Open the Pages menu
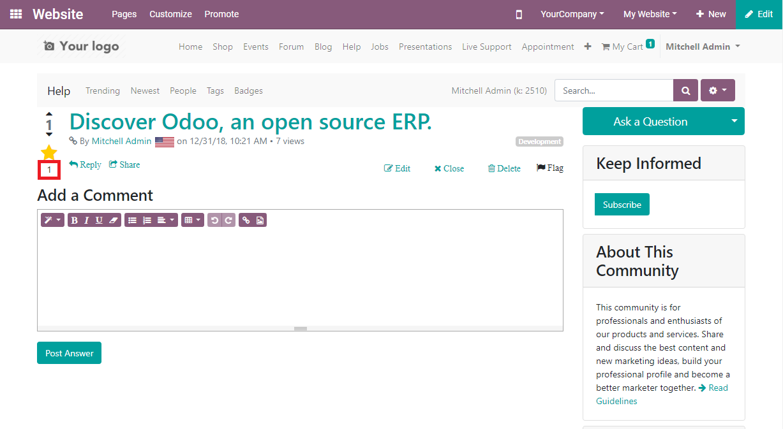Viewport: 783px width, 429px height. [x=124, y=14]
